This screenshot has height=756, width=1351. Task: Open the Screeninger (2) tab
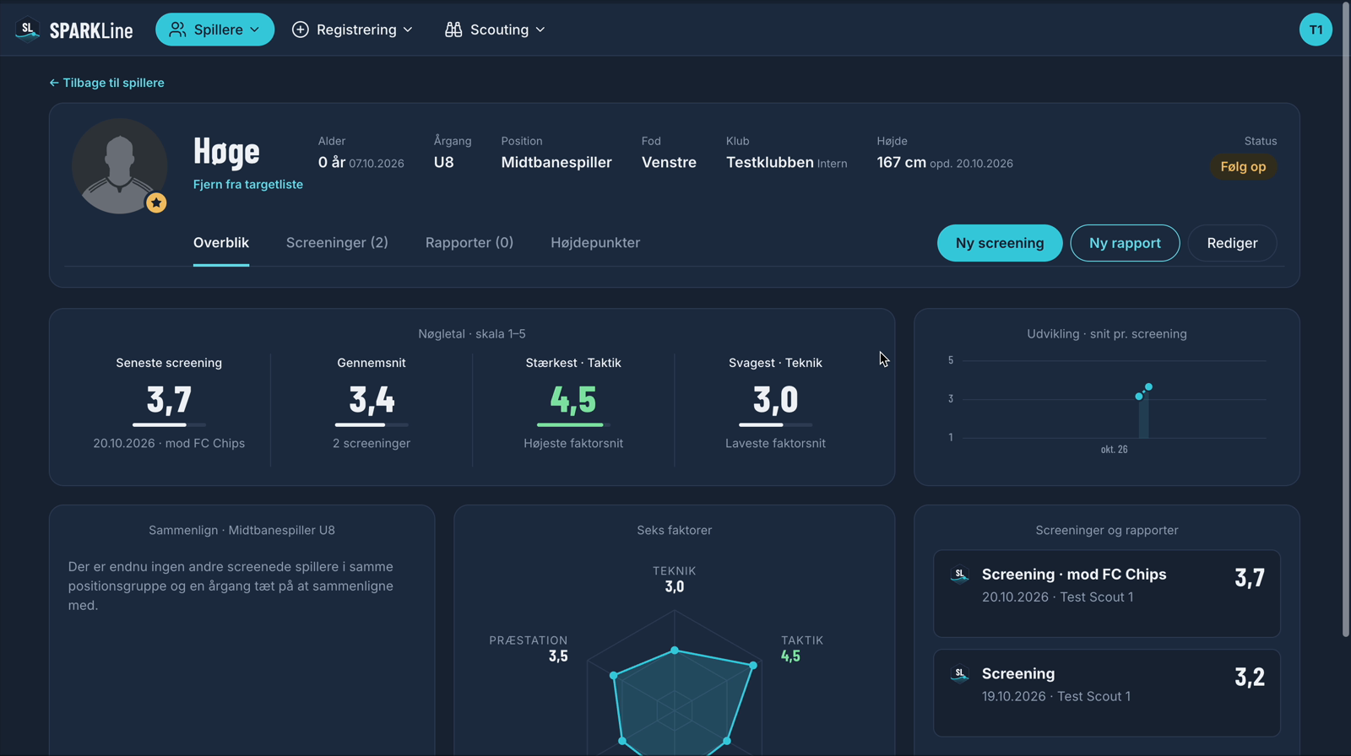point(337,243)
